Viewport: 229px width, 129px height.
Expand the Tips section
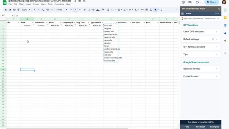pos(200,54)
